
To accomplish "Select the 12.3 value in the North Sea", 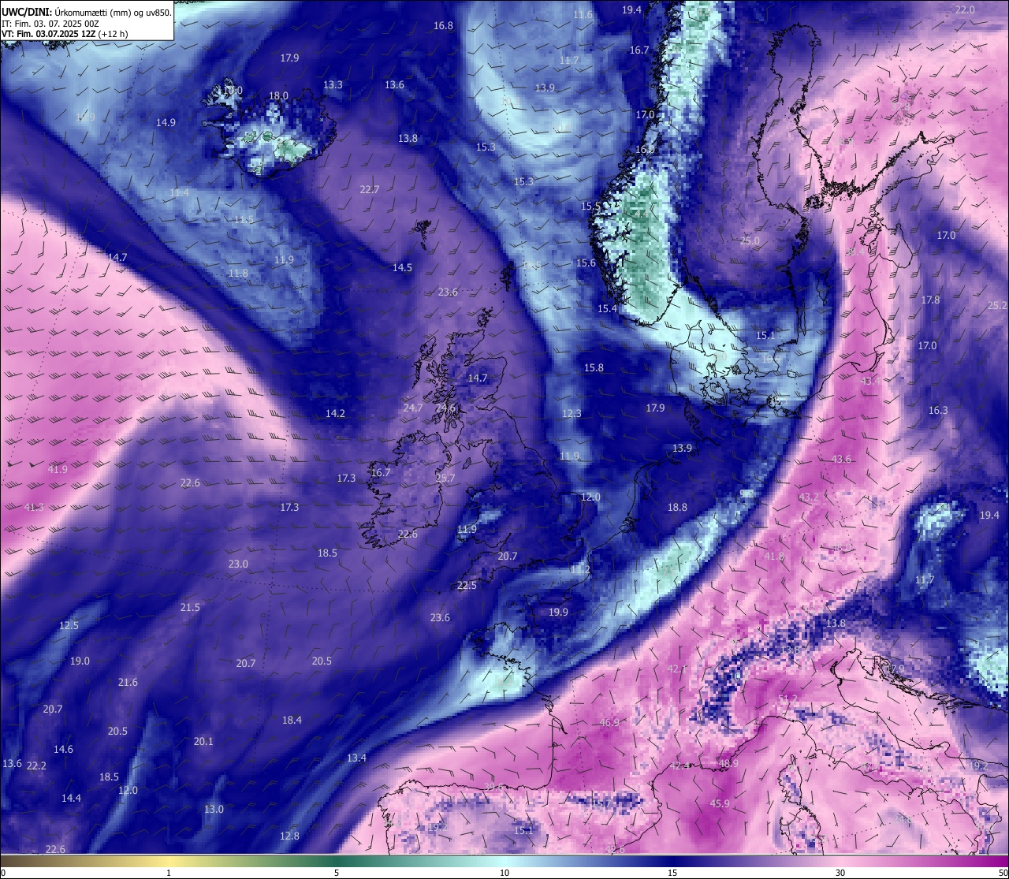I will [572, 413].
